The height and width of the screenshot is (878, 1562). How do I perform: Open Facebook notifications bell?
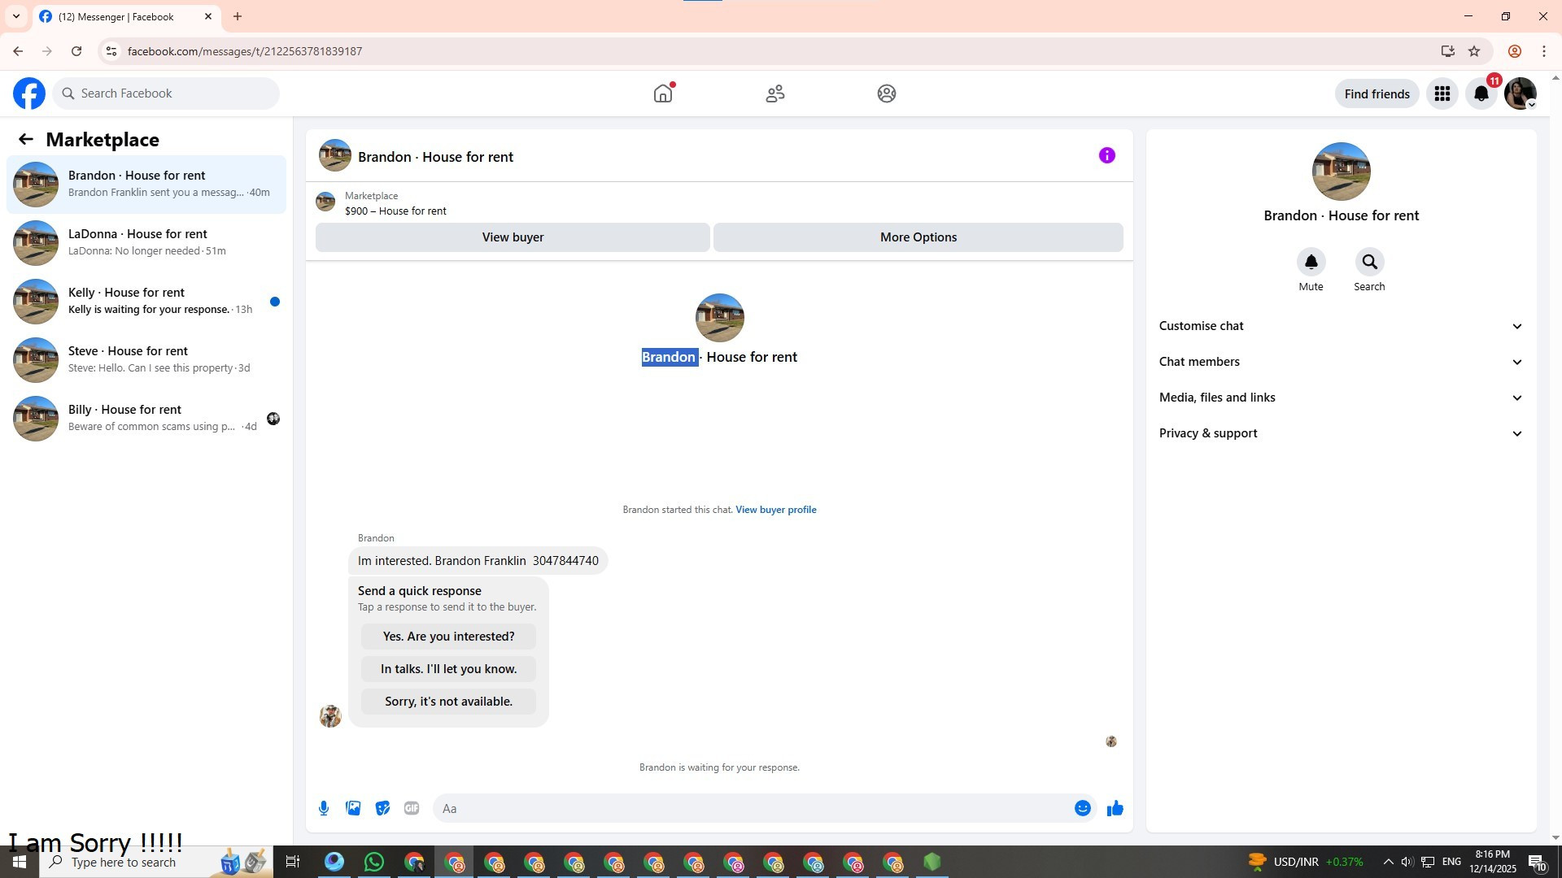click(x=1481, y=94)
